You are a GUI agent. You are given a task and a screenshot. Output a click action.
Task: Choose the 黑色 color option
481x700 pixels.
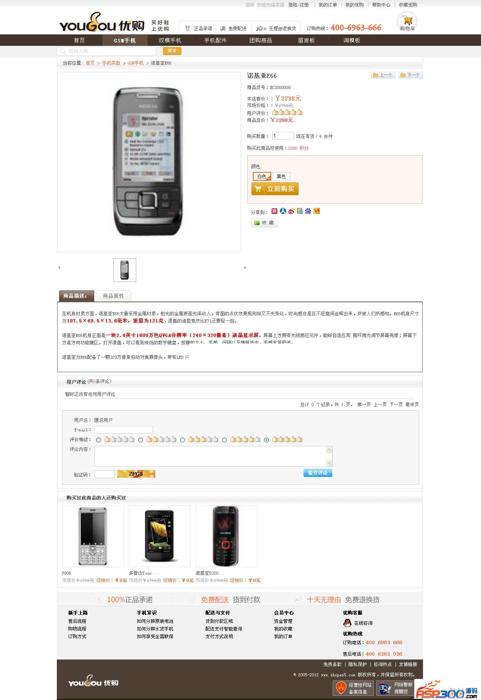click(282, 176)
